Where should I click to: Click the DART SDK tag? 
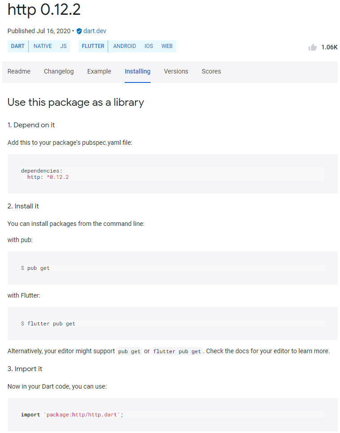(x=17, y=46)
